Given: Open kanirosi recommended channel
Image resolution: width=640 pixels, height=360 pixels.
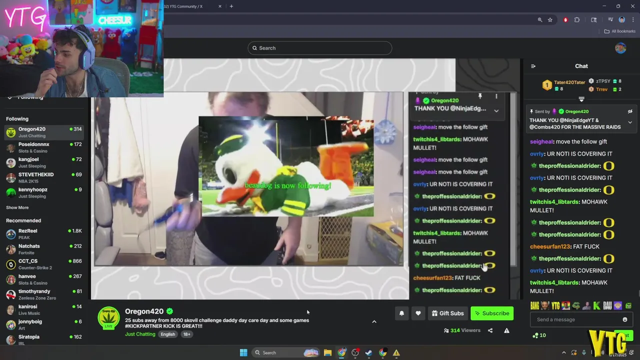Looking at the screenshot, I should (44, 309).
